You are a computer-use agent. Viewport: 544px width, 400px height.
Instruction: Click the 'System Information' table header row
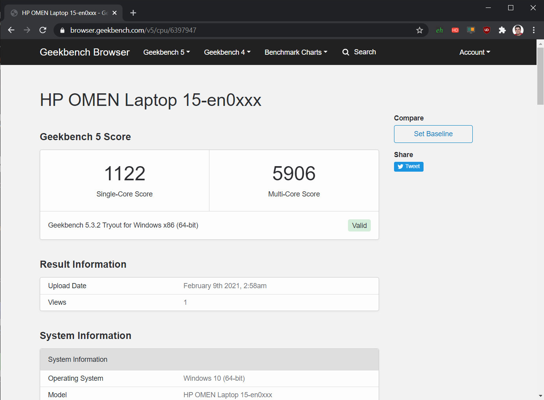(209, 359)
